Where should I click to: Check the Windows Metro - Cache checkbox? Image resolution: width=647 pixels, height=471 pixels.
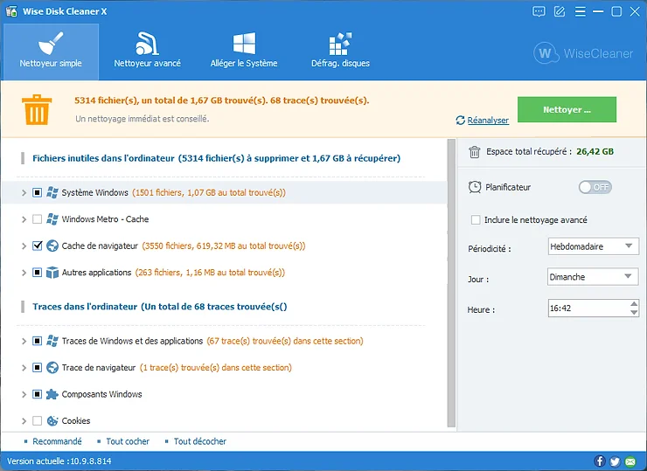pos(37,219)
